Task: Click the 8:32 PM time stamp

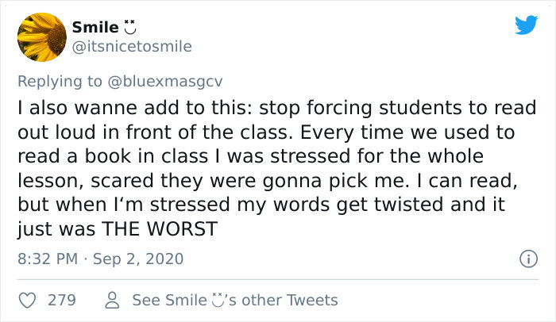Action: tap(48, 259)
